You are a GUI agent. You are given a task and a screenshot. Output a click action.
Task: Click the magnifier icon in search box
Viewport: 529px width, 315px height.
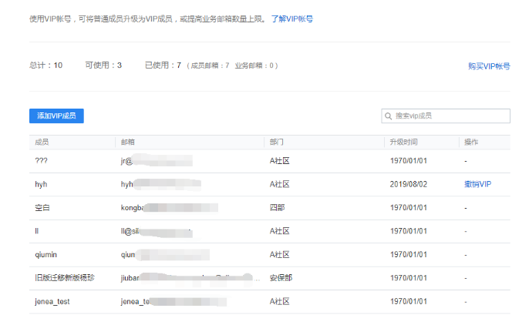pyautogui.click(x=389, y=116)
